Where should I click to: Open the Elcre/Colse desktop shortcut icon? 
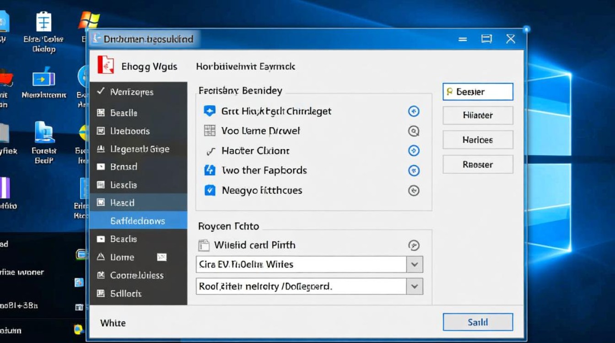click(44, 22)
